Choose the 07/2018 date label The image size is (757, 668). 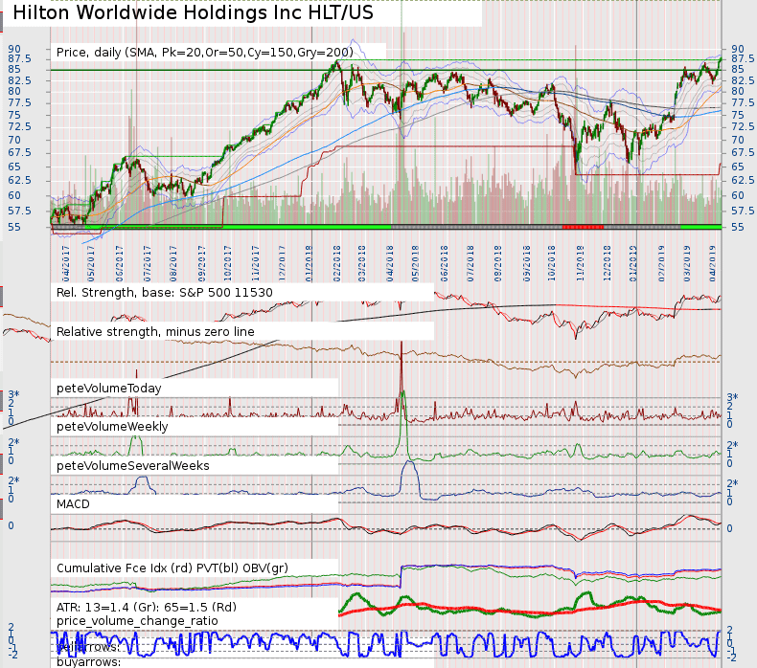coord(470,264)
